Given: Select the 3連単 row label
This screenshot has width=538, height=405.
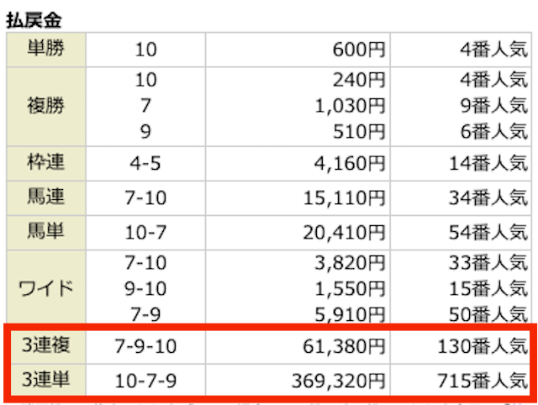Looking at the screenshot, I should 46,381.
